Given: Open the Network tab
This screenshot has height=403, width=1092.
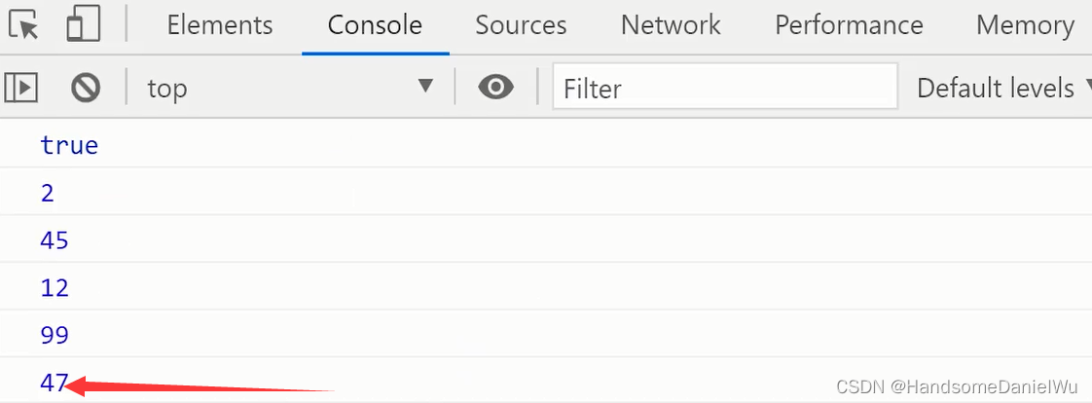Looking at the screenshot, I should coord(671,25).
